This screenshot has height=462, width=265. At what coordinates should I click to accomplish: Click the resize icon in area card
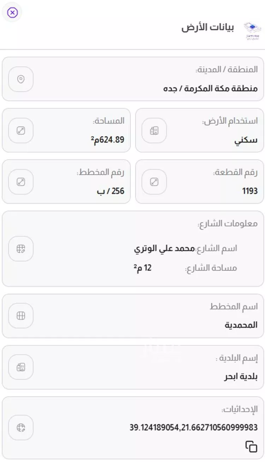pos(21,130)
